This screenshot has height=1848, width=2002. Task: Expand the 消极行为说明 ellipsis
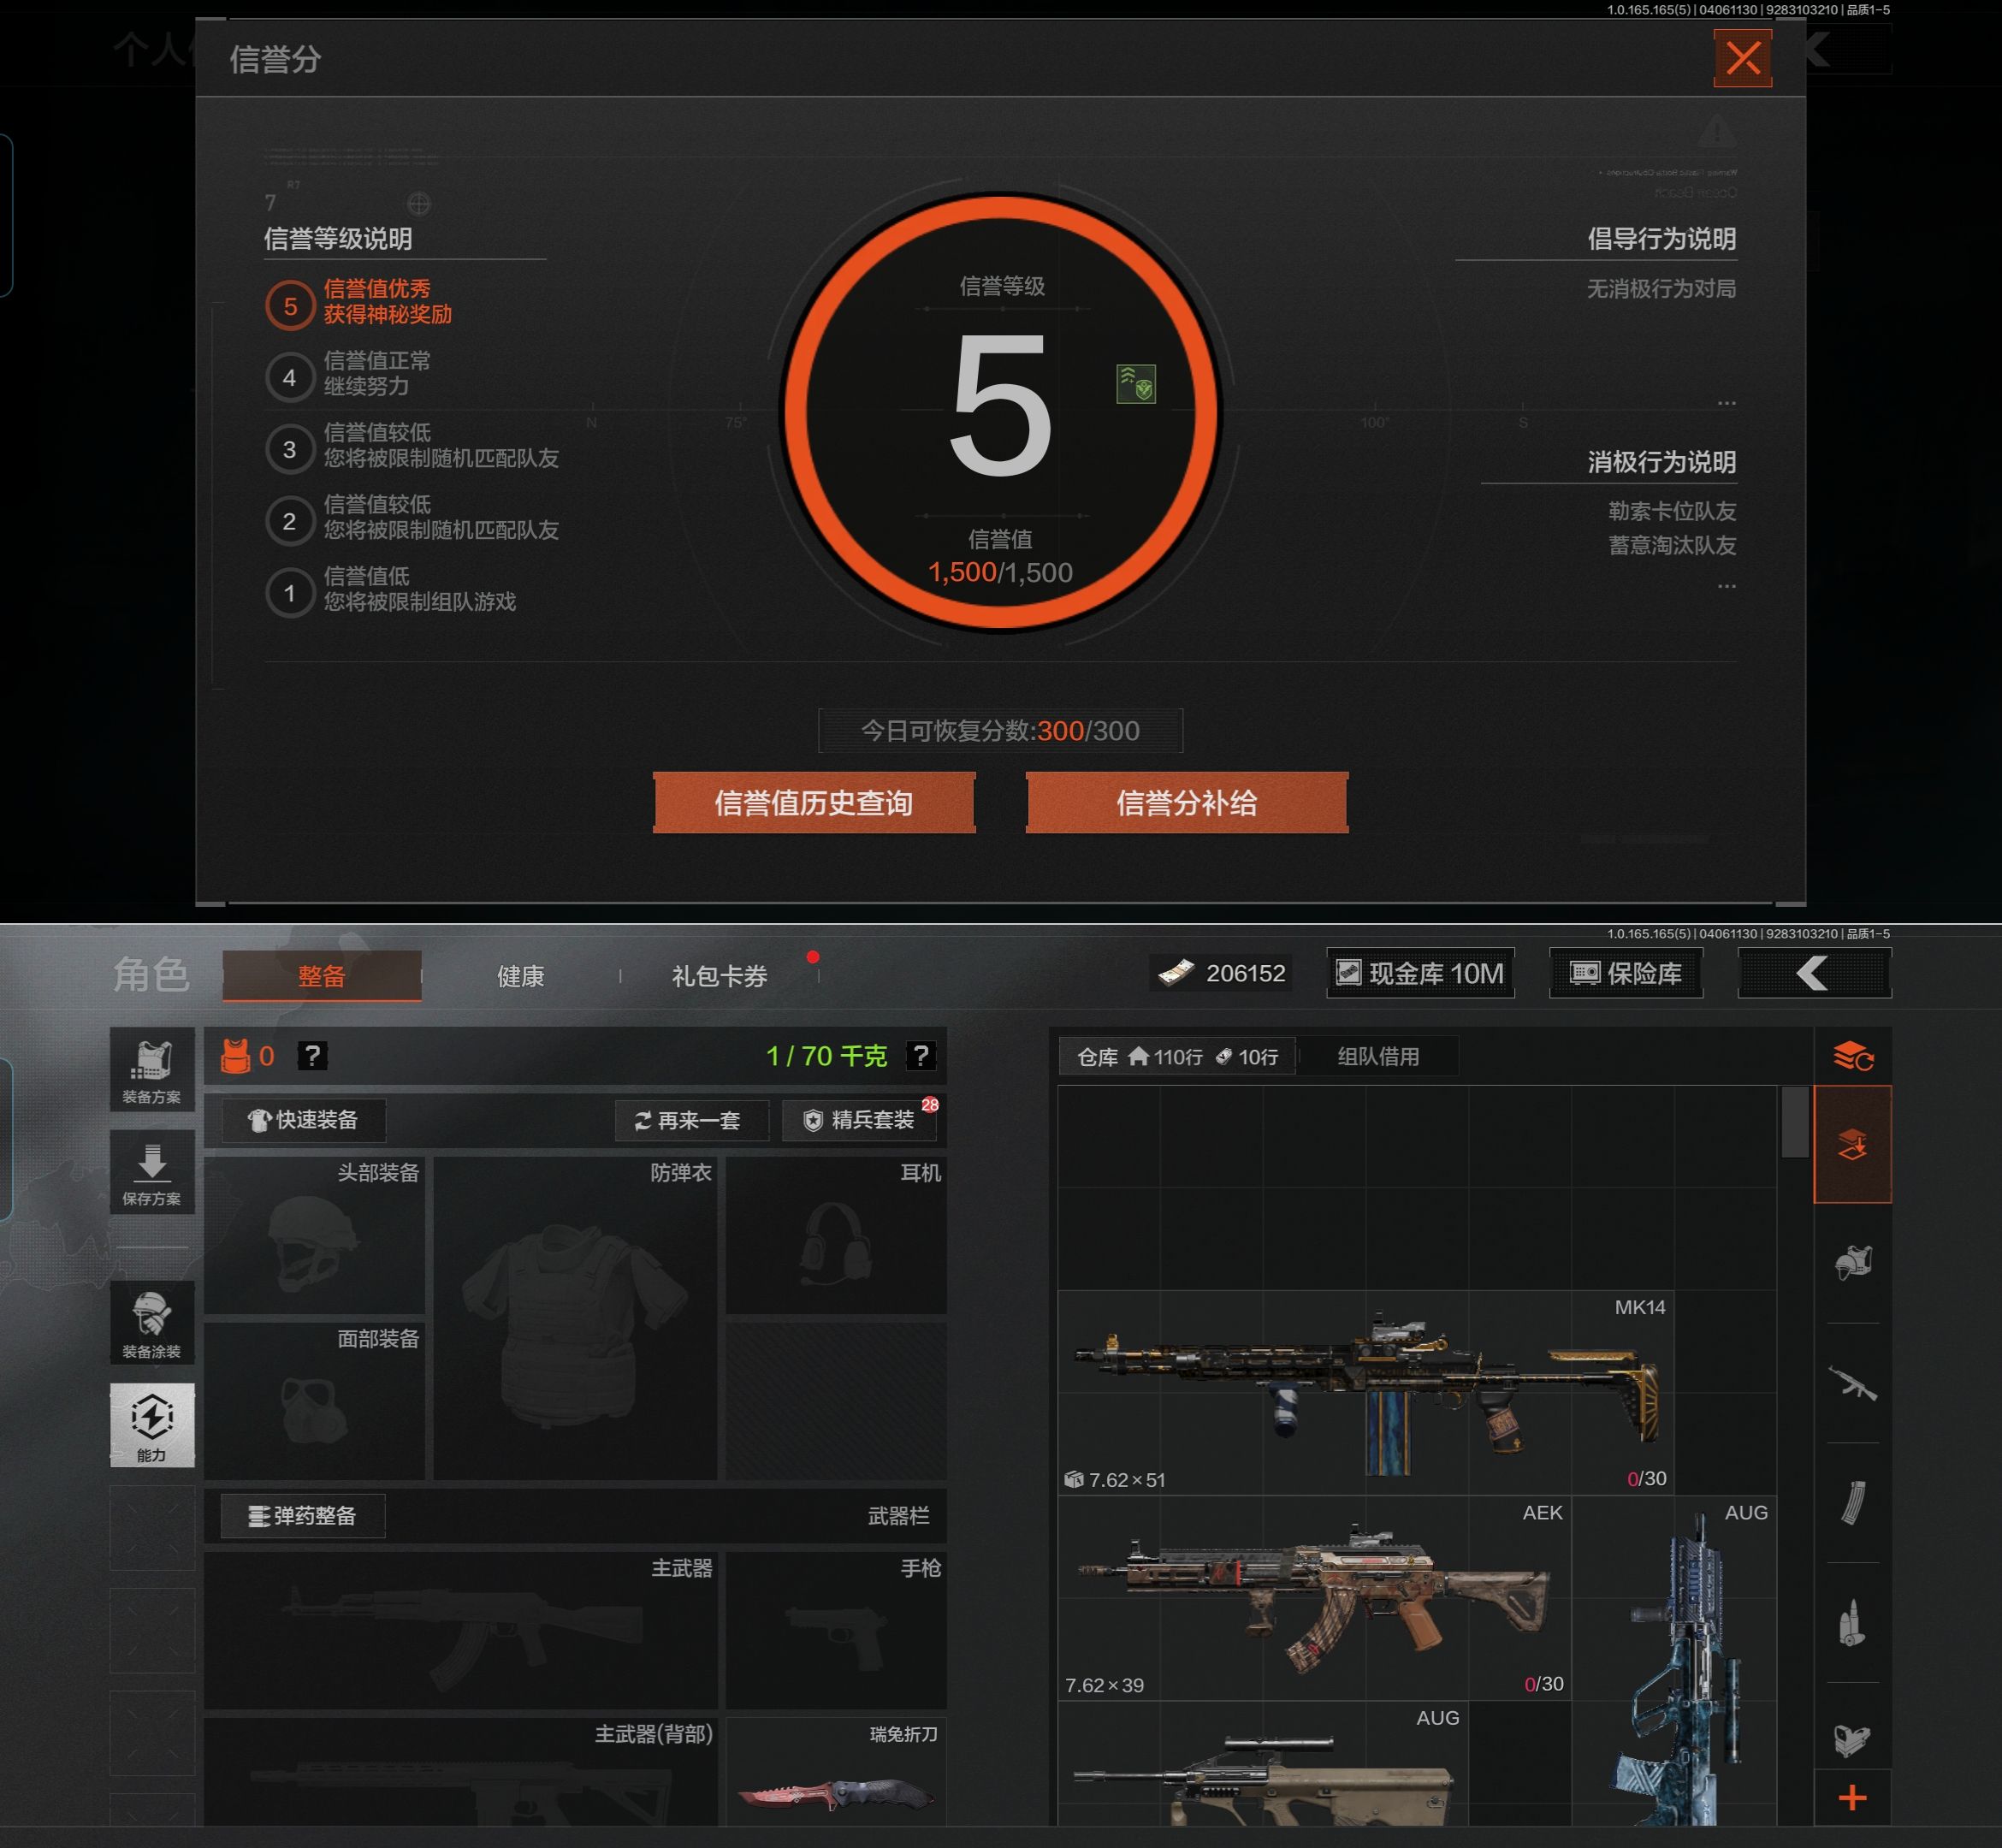click(x=1726, y=587)
